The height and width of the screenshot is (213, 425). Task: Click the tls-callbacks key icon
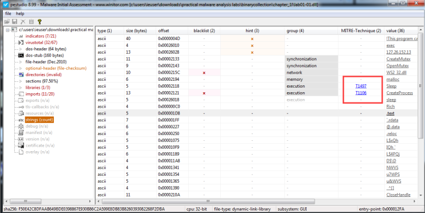(x=21, y=107)
